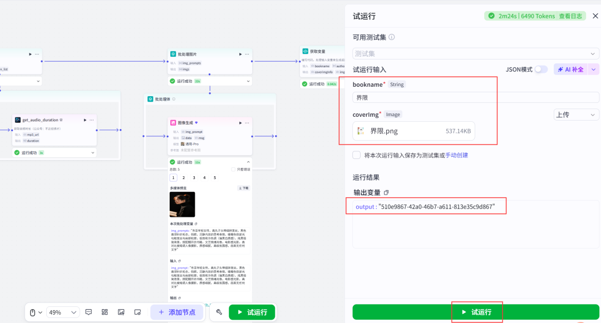
Task: Open the more options menu on 图像生成 node
Action: pos(248,122)
